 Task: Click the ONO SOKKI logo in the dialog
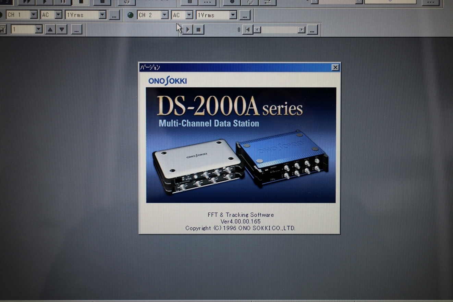(168, 81)
